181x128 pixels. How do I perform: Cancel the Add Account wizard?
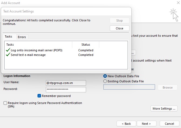[x=169, y=124]
